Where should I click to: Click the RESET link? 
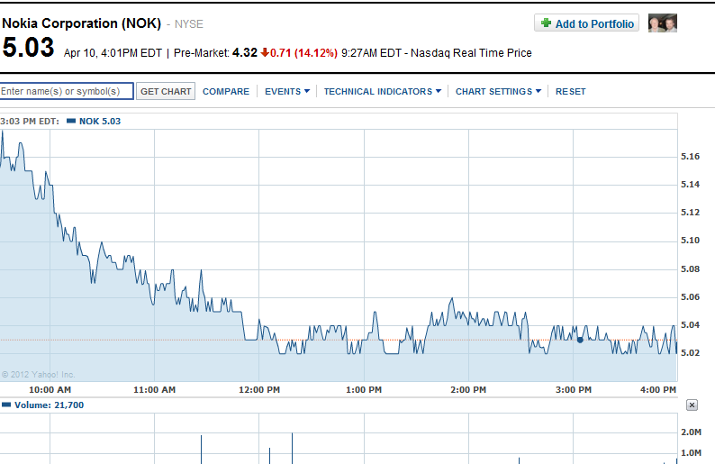point(570,91)
